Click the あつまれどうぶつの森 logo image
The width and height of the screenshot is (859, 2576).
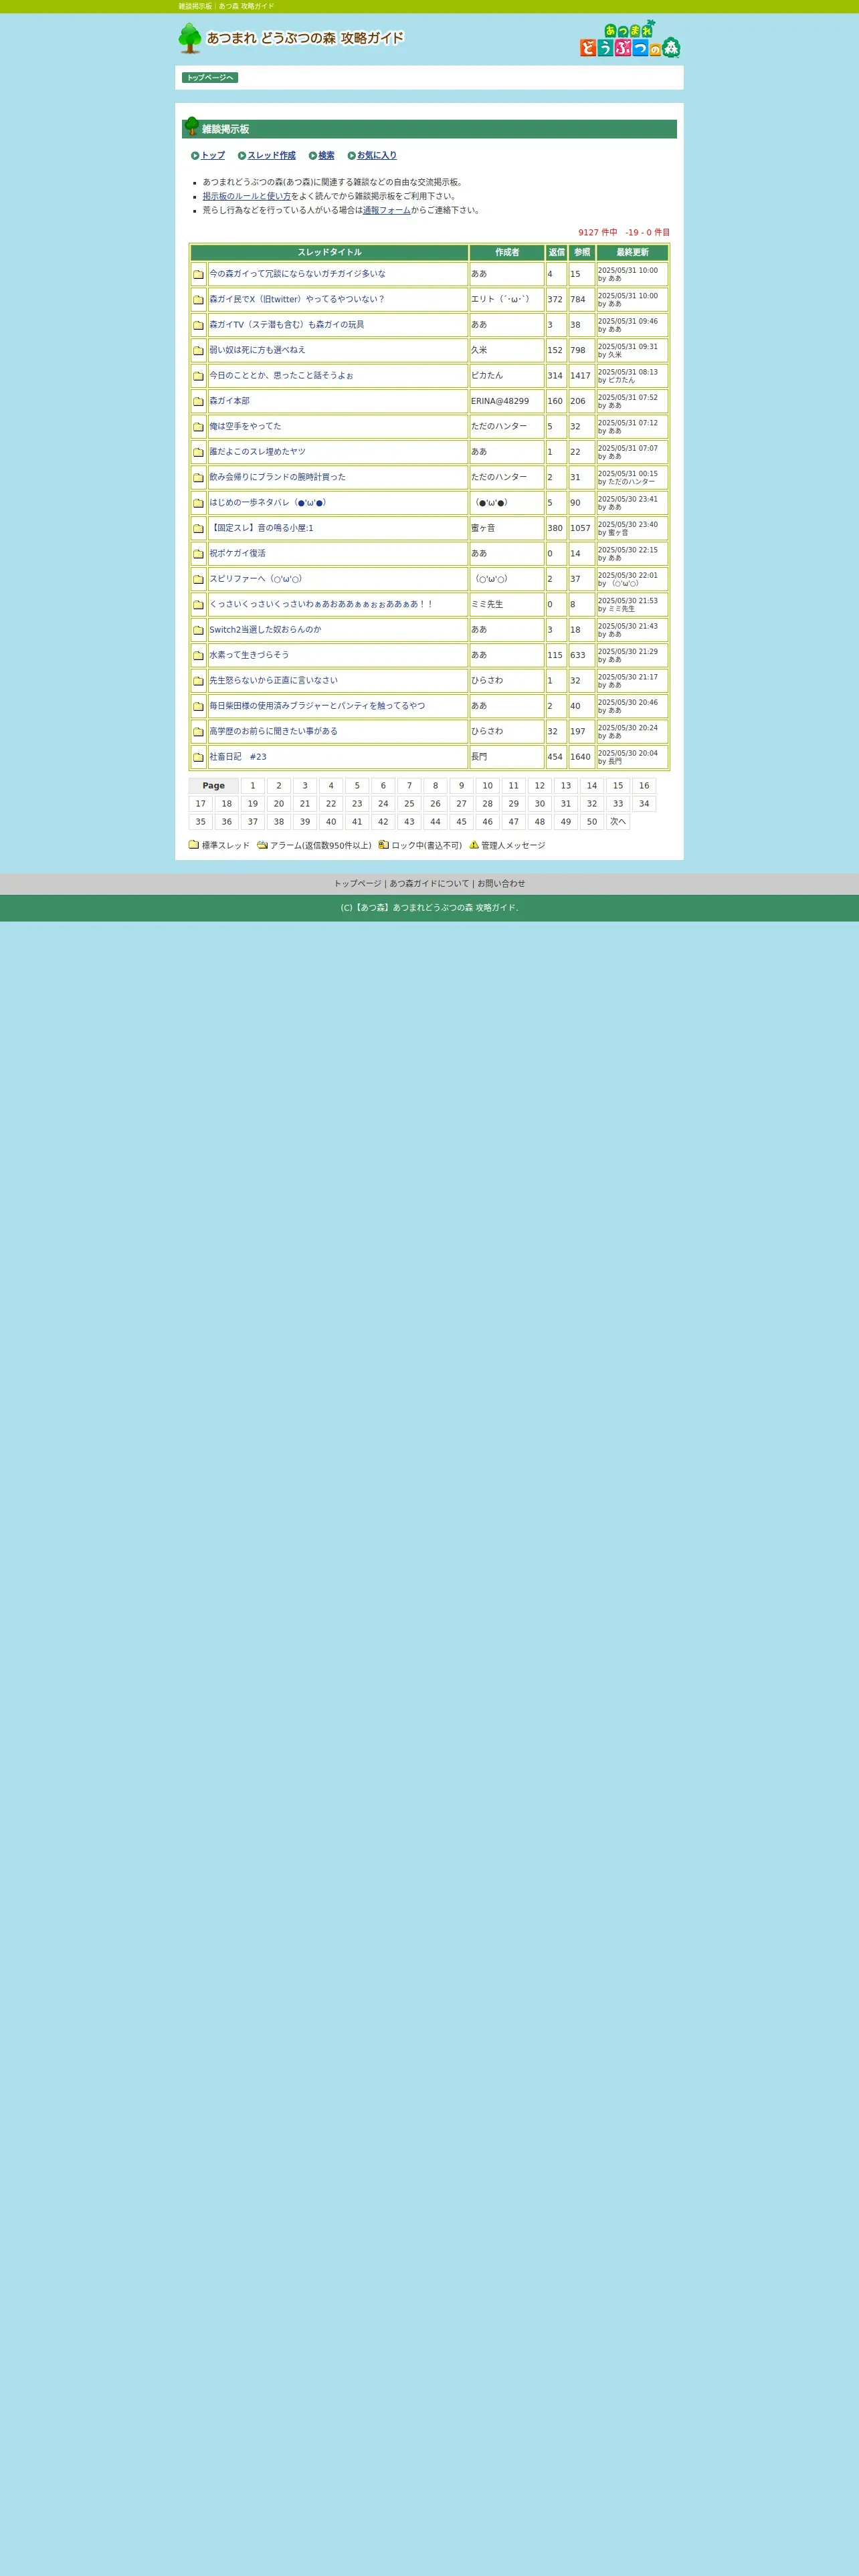[x=630, y=39]
